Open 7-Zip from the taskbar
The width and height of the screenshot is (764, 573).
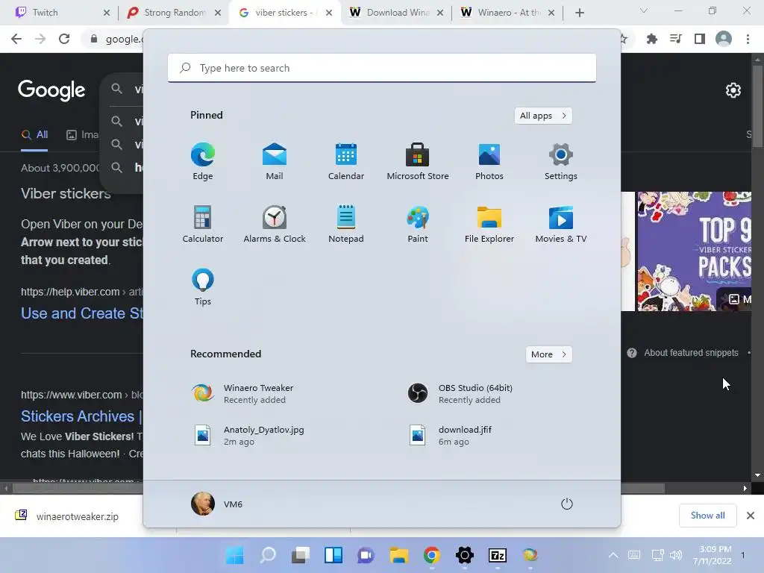coord(498,555)
